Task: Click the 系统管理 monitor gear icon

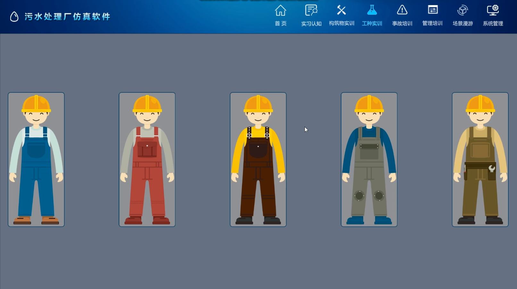Action: pos(493,11)
